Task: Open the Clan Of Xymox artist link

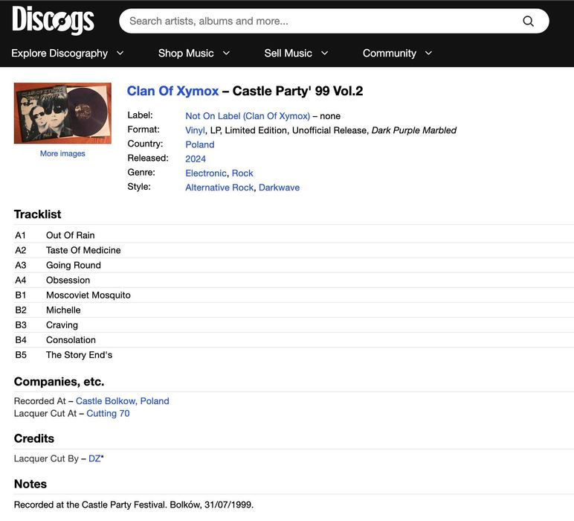Action: tap(172, 91)
